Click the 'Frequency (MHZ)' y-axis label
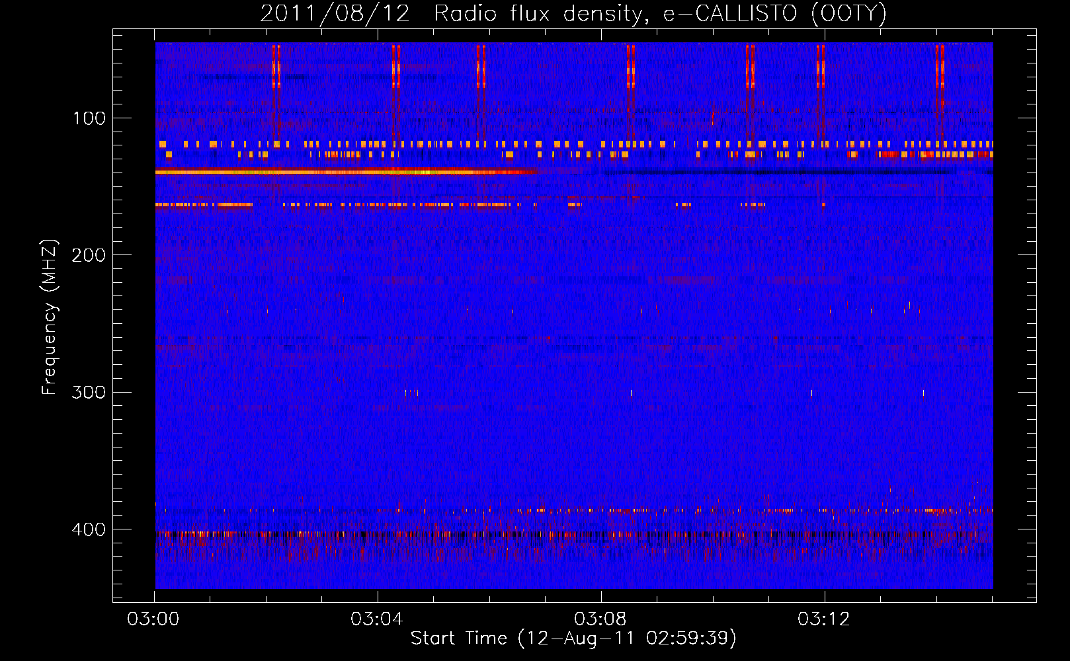1070x661 pixels. coord(50,317)
